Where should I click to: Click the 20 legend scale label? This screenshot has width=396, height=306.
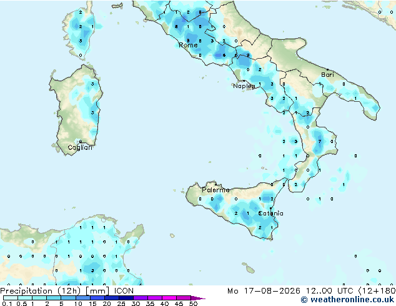coord(107,304)
